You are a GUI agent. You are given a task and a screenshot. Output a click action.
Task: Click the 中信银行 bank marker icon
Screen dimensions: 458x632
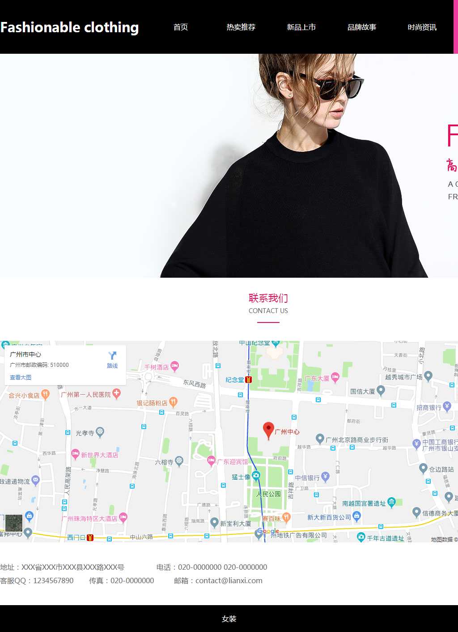(326, 477)
